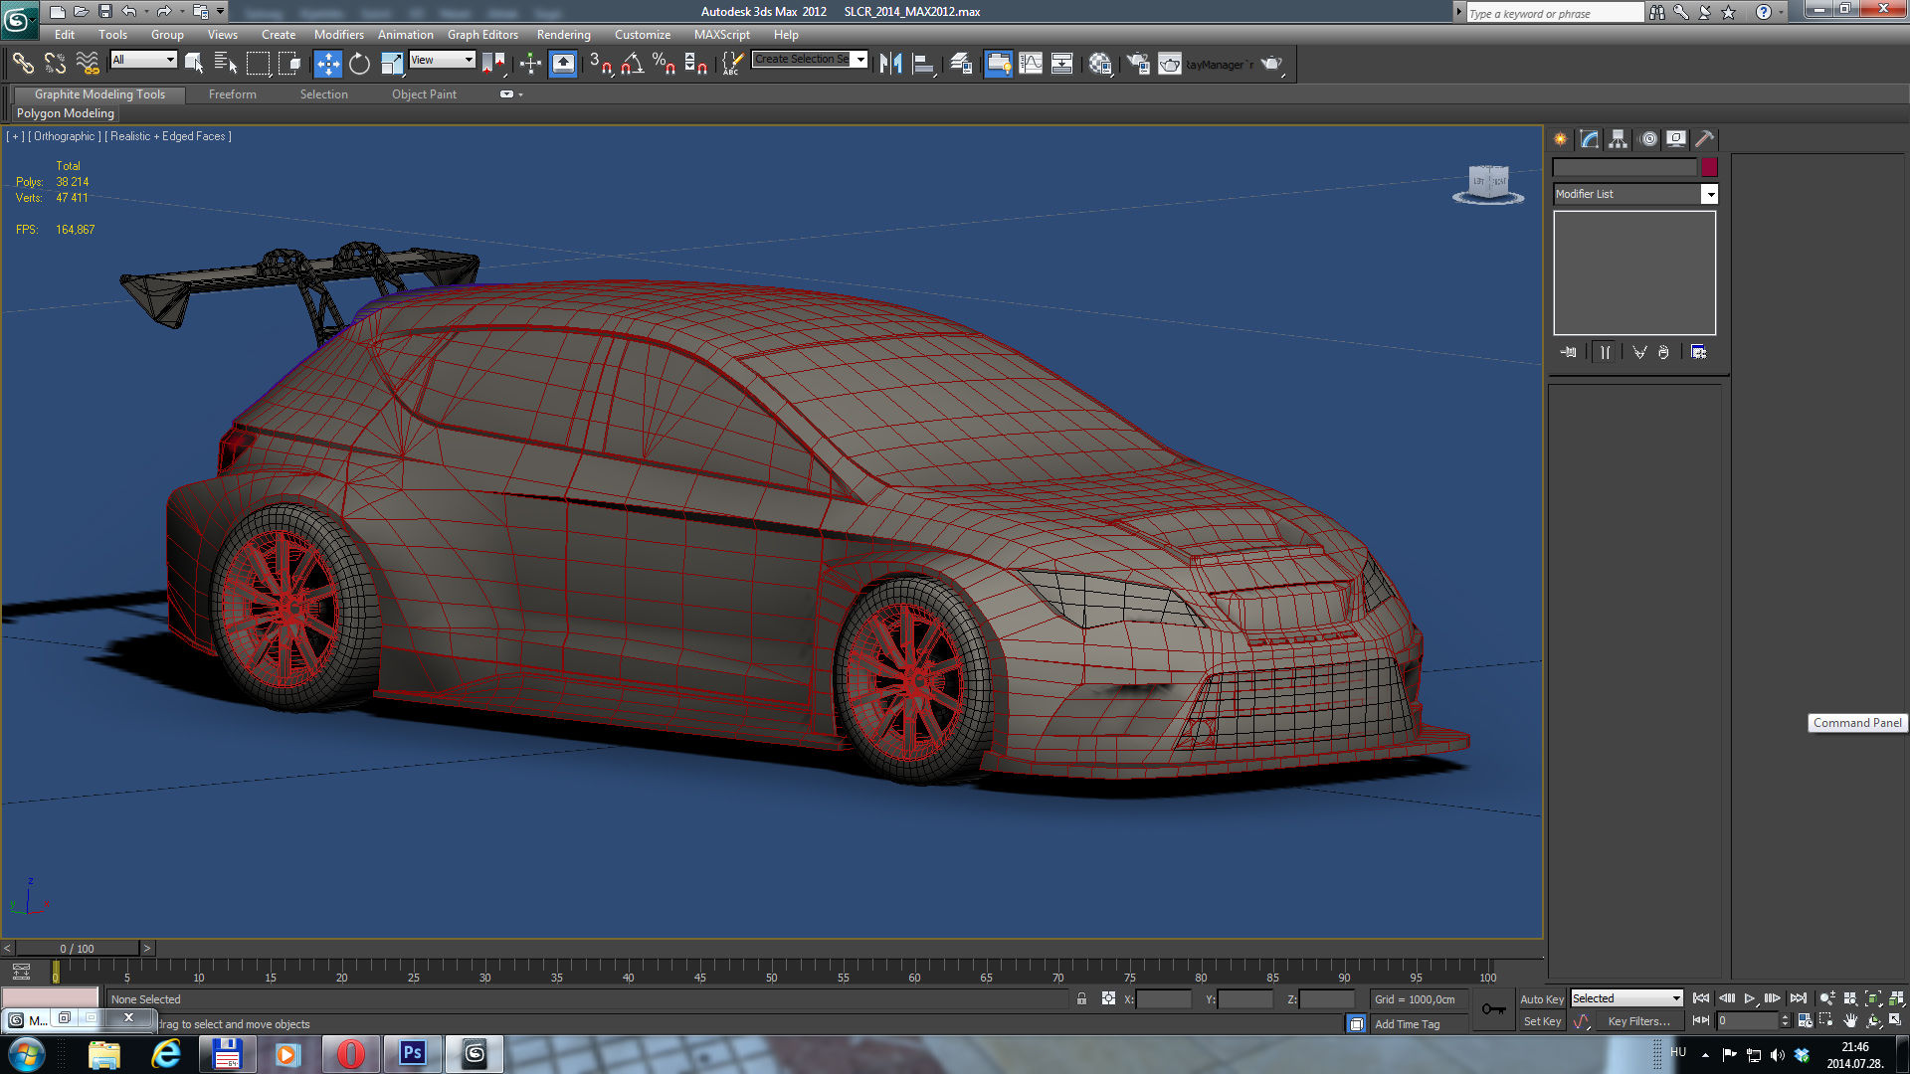Image resolution: width=1910 pixels, height=1074 pixels.
Task: Click the Set Key button
Action: [x=1542, y=1021]
